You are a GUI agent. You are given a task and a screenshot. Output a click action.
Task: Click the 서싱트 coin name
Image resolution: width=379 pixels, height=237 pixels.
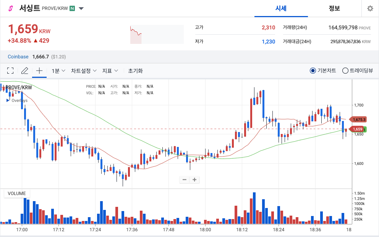[30, 8]
